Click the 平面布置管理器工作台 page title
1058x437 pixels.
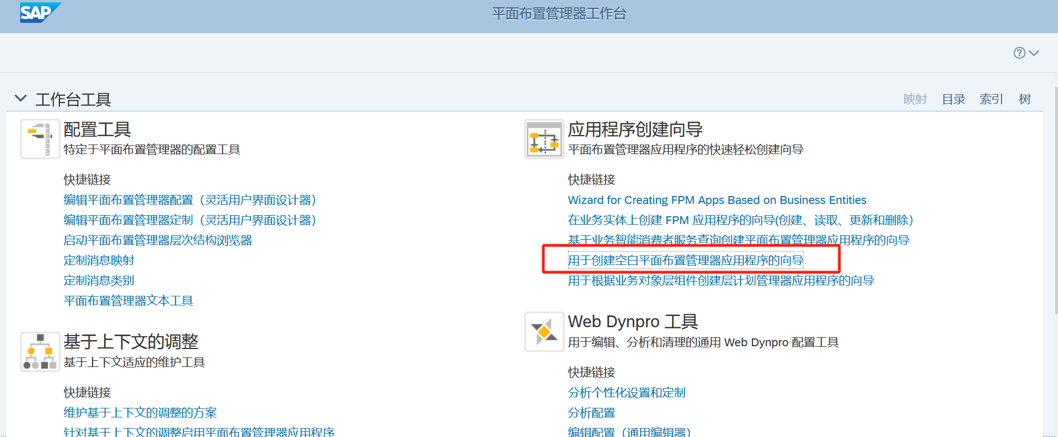click(559, 13)
